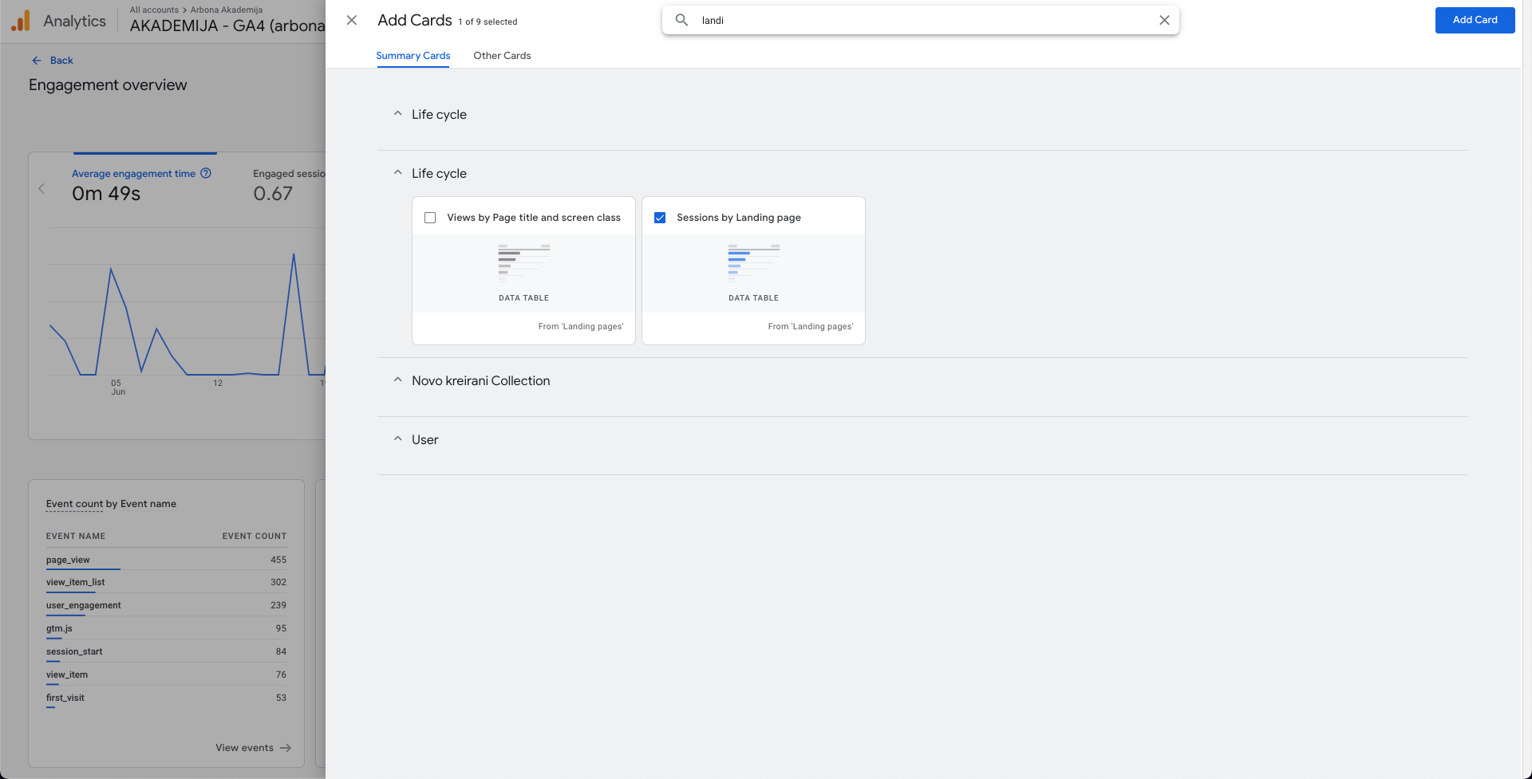Click data table preview in Sessions card
Viewport: 1532px width, 779px height.
click(x=753, y=273)
